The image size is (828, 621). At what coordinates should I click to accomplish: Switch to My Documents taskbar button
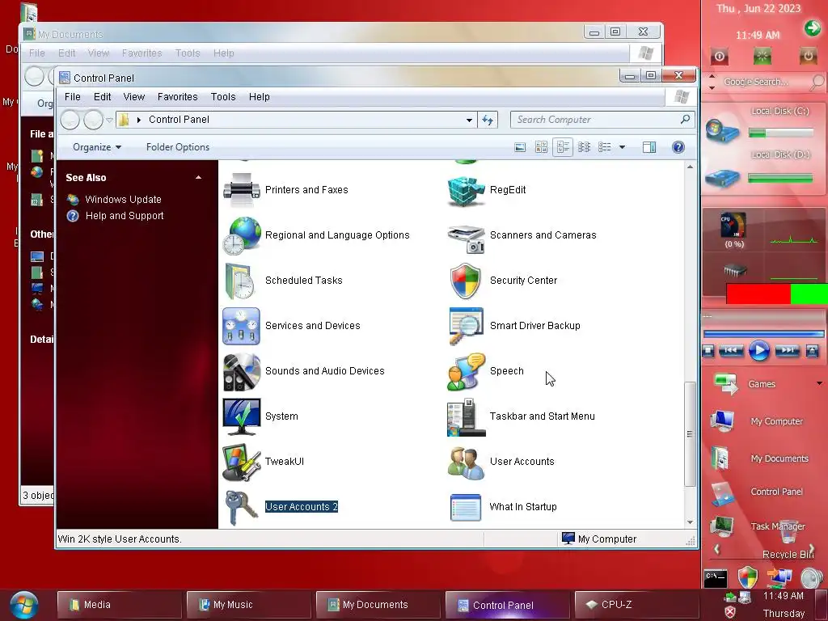pyautogui.click(x=378, y=605)
